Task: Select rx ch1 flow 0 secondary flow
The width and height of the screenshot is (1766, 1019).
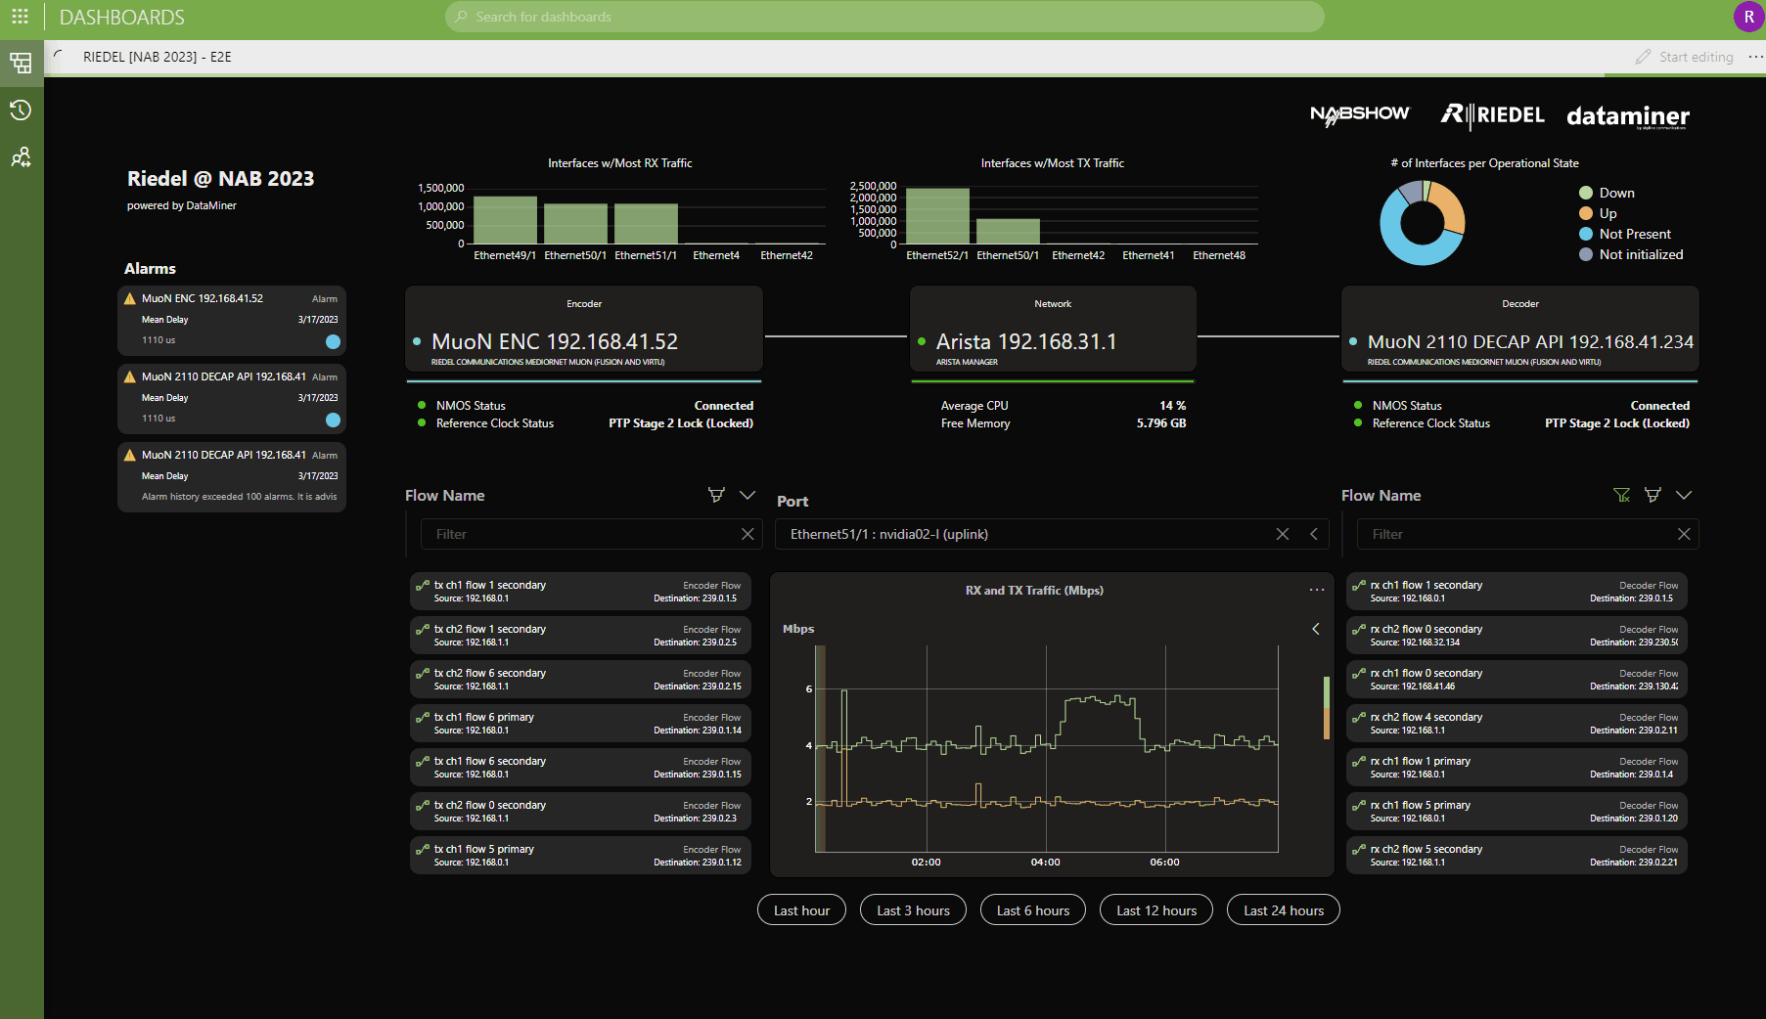Action: coord(1517,679)
